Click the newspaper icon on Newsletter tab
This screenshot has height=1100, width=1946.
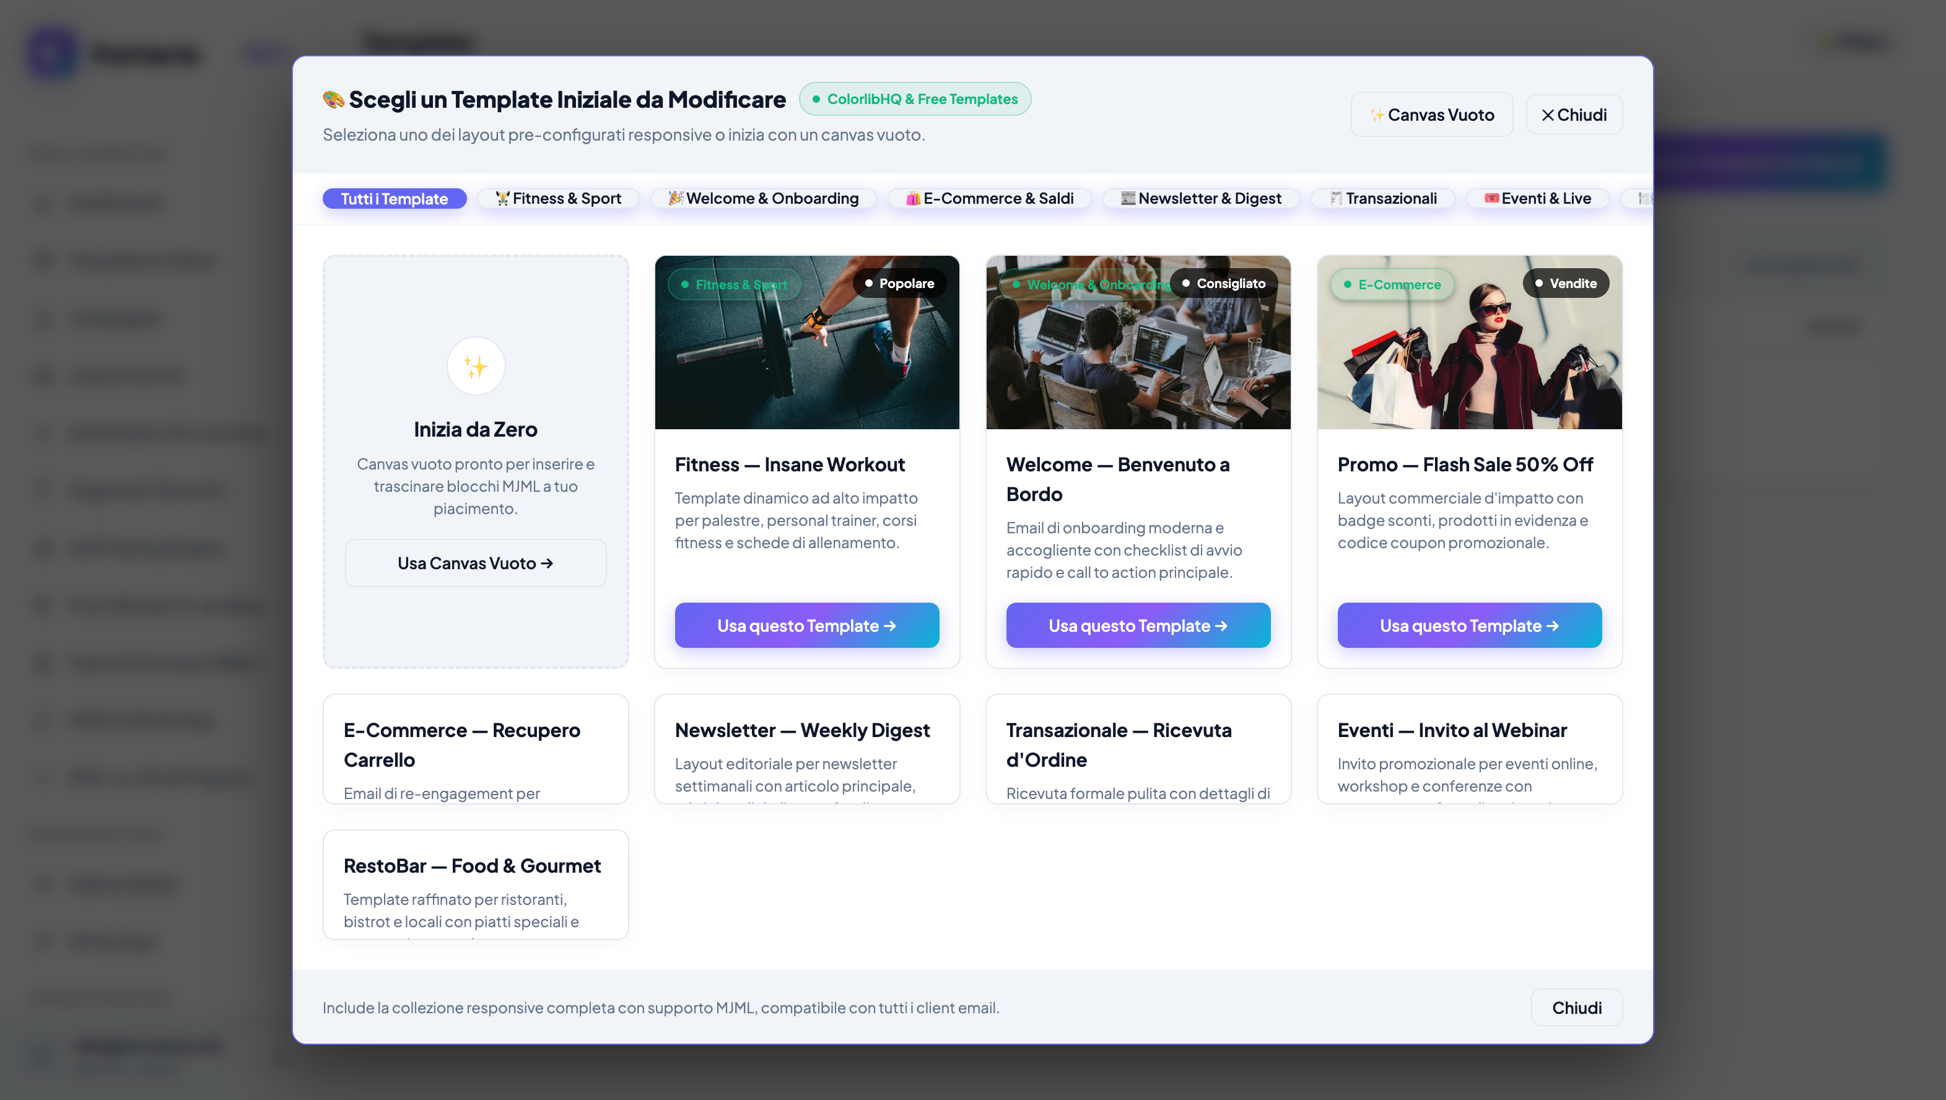[1128, 198]
